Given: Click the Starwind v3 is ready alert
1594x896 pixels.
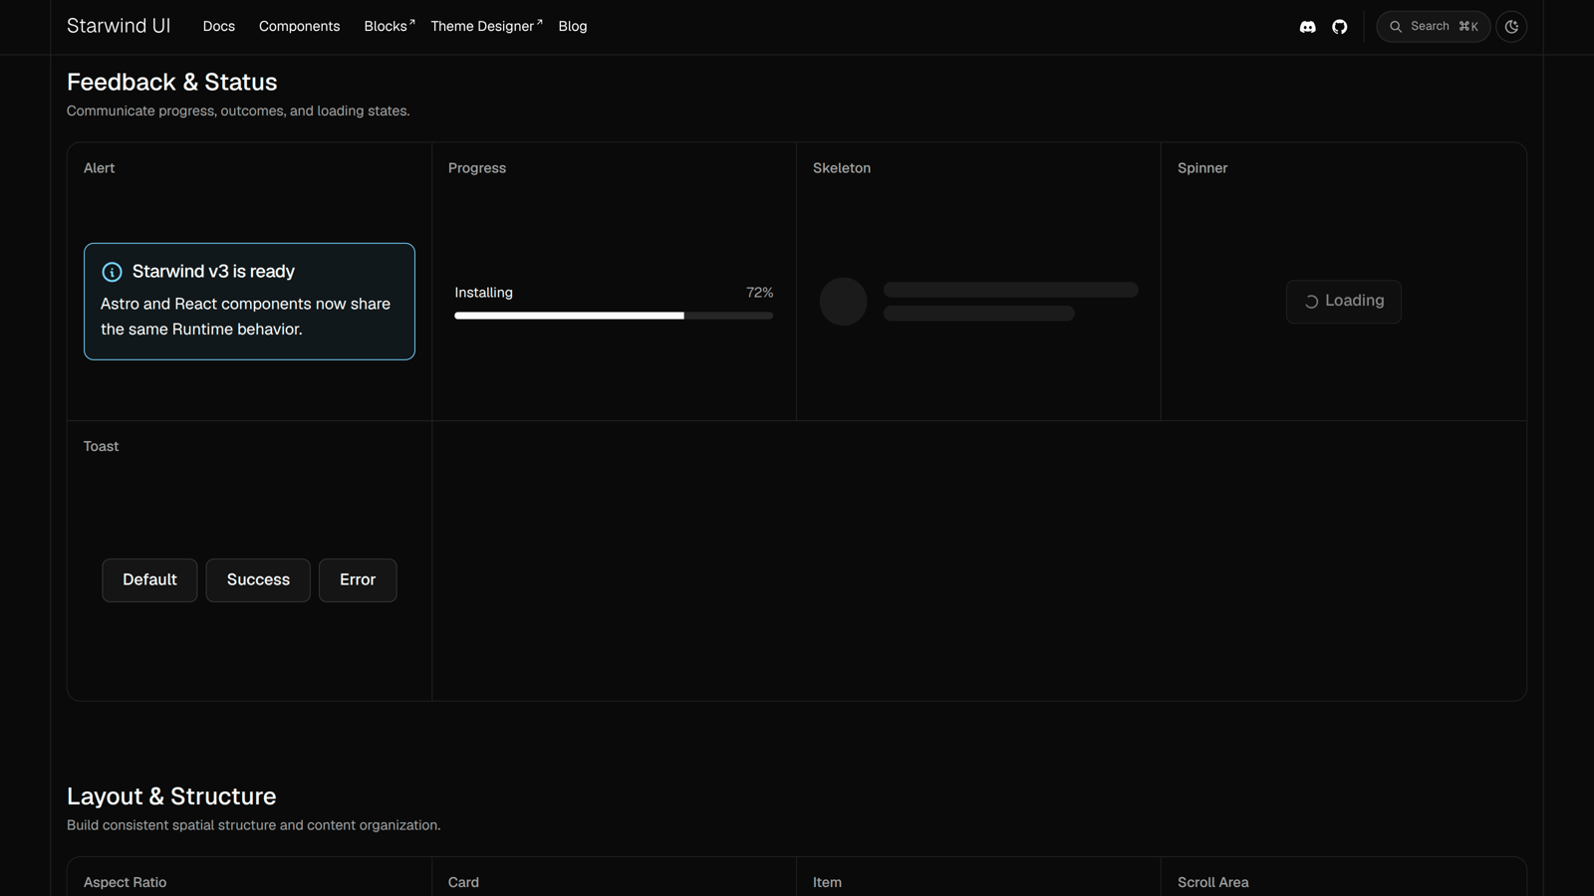Looking at the screenshot, I should tap(249, 302).
